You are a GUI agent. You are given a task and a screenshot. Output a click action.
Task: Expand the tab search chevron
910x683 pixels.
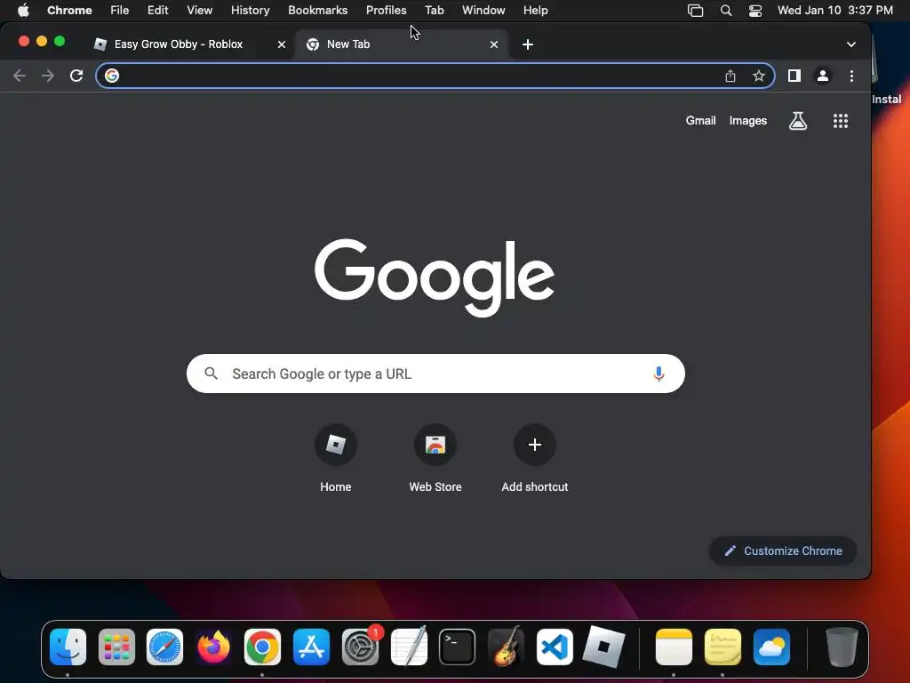pyautogui.click(x=850, y=44)
